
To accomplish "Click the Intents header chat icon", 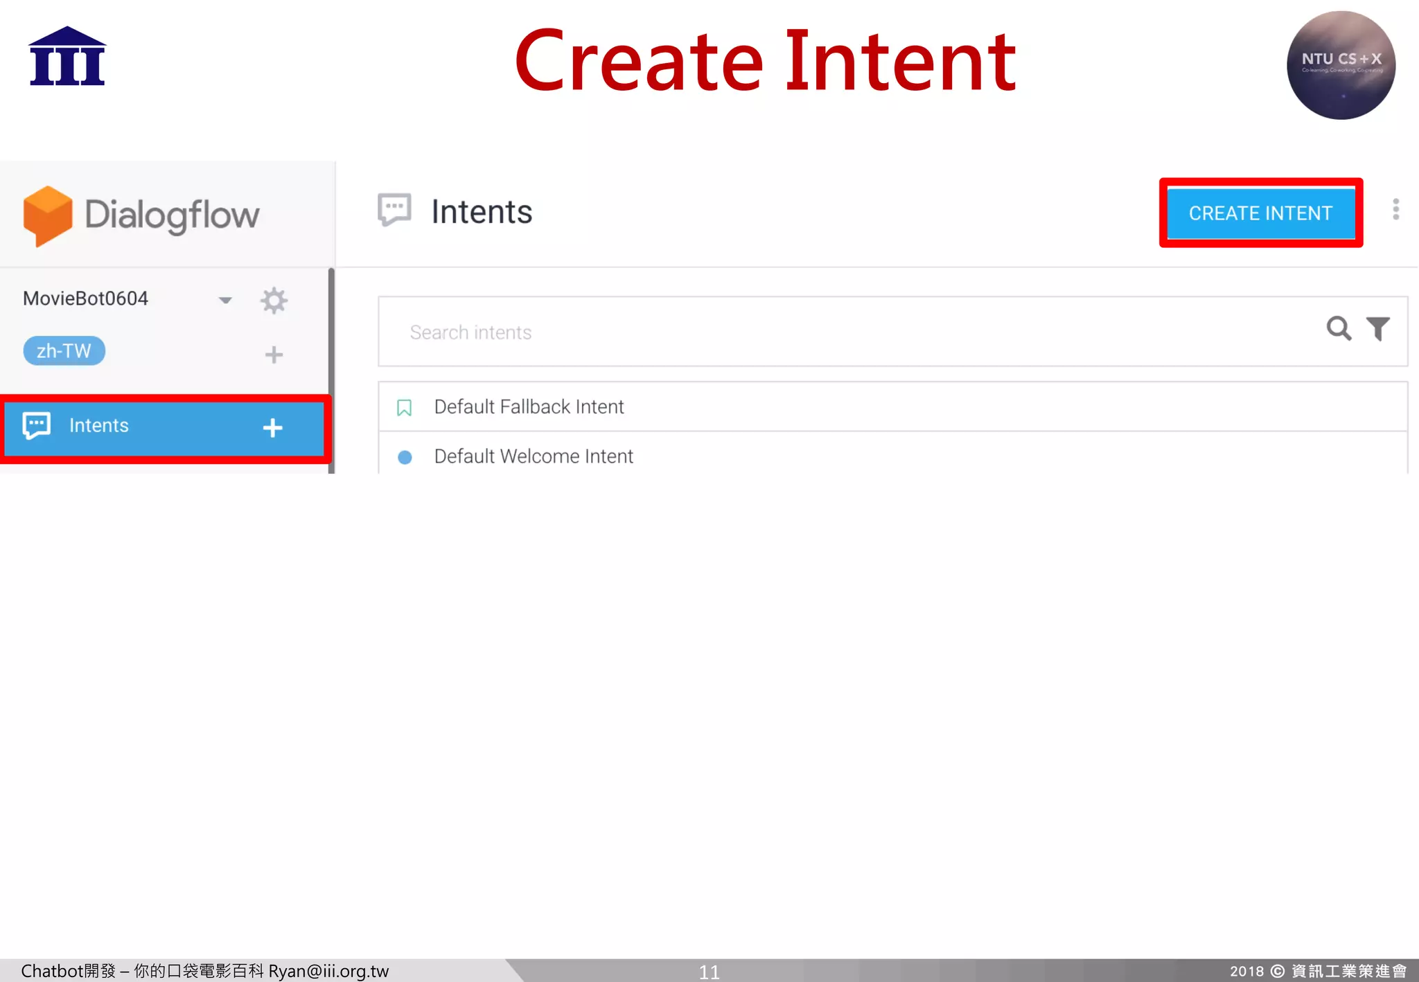I will [x=394, y=210].
